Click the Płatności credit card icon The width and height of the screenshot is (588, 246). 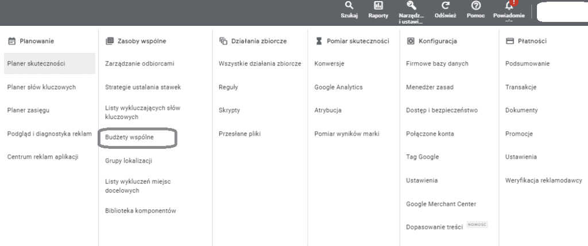point(510,41)
